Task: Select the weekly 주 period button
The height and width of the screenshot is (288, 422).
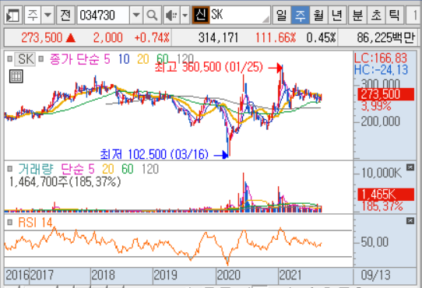Action: coord(300,16)
